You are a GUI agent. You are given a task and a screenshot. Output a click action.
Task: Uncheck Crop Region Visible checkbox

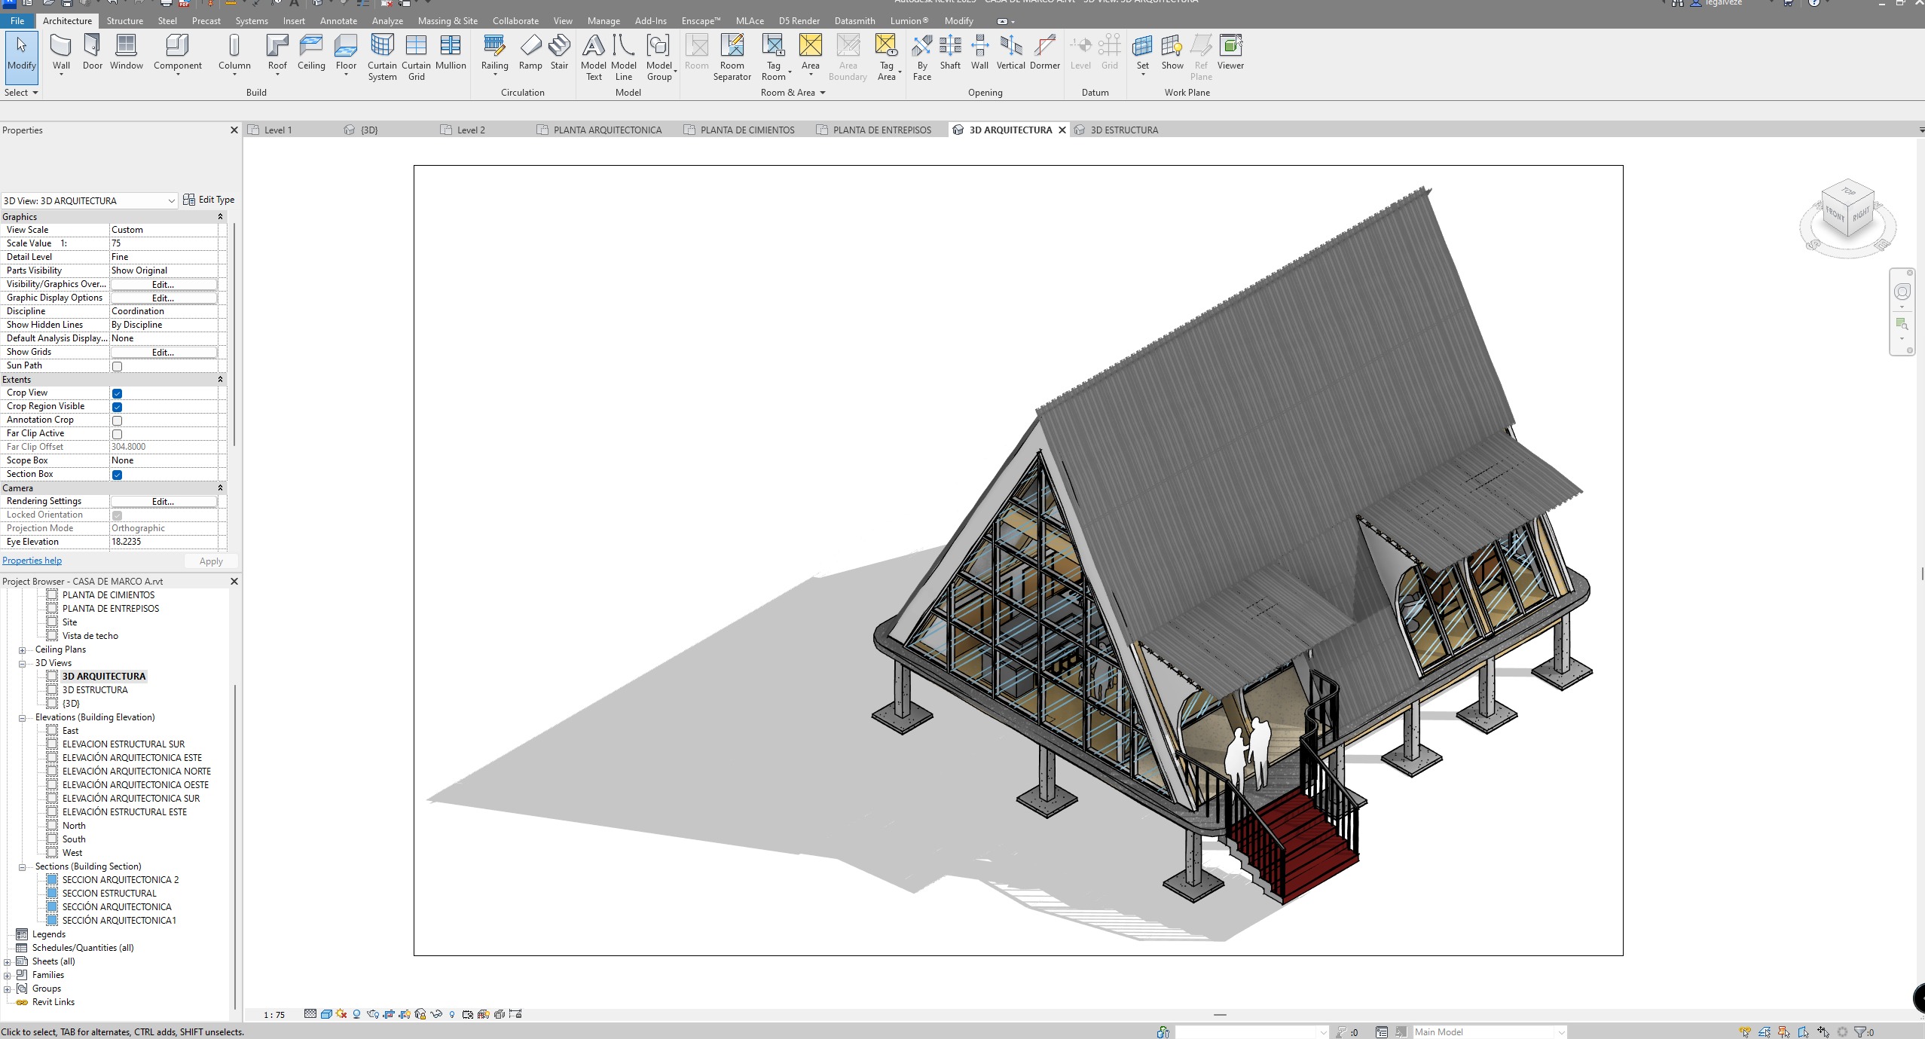click(x=117, y=407)
